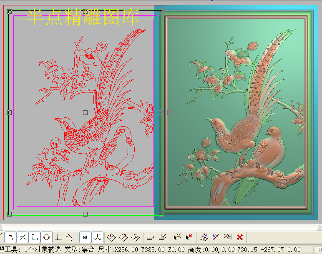This screenshot has width=322, height=254.
Task: Click the left-middle selection handle
Action: (10, 112)
